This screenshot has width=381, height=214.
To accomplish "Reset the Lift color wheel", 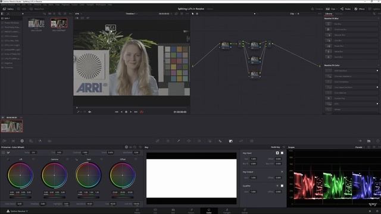I will (x=33, y=159).
